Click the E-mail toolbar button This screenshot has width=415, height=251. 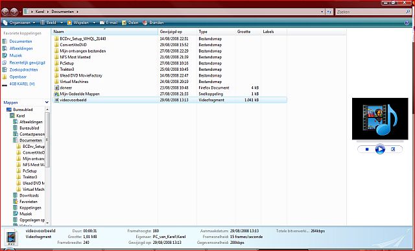coord(108,23)
